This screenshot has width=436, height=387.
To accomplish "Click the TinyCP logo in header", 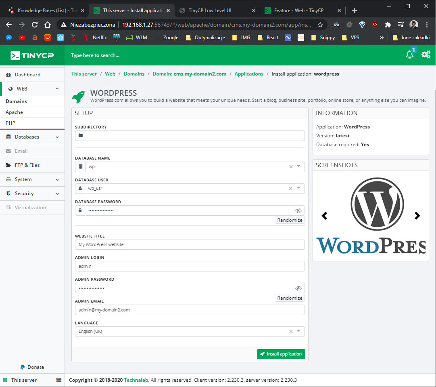I will [32, 55].
